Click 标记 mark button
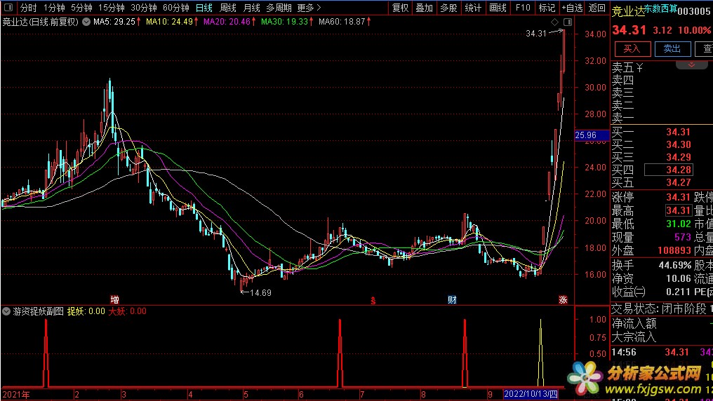 pos(547,8)
